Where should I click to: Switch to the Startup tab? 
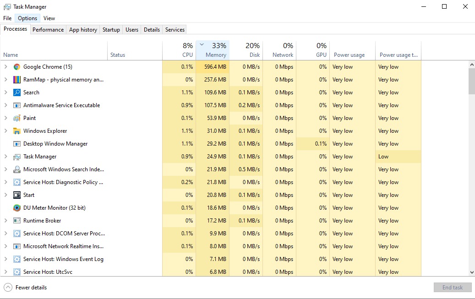click(111, 30)
